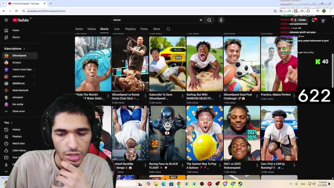This screenshot has width=334, height=188.
Task: Open options for Can I Pull a CAR short
Action: (294, 165)
